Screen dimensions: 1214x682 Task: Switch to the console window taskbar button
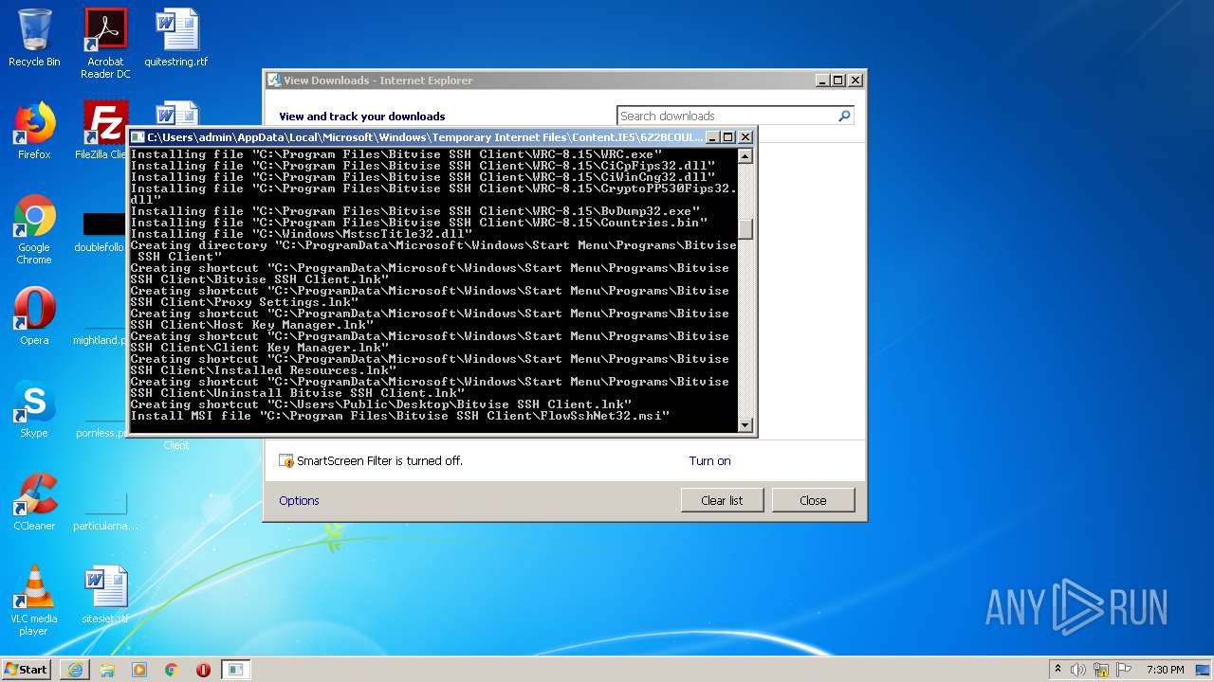[236, 670]
